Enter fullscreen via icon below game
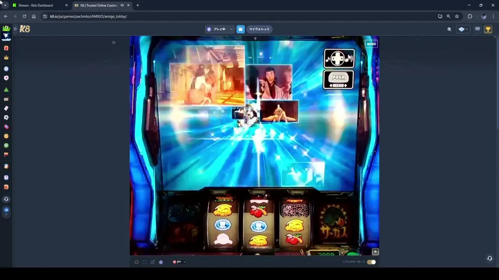This screenshot has width=499, height=280. pyautogui.click(x=145, y=262)
